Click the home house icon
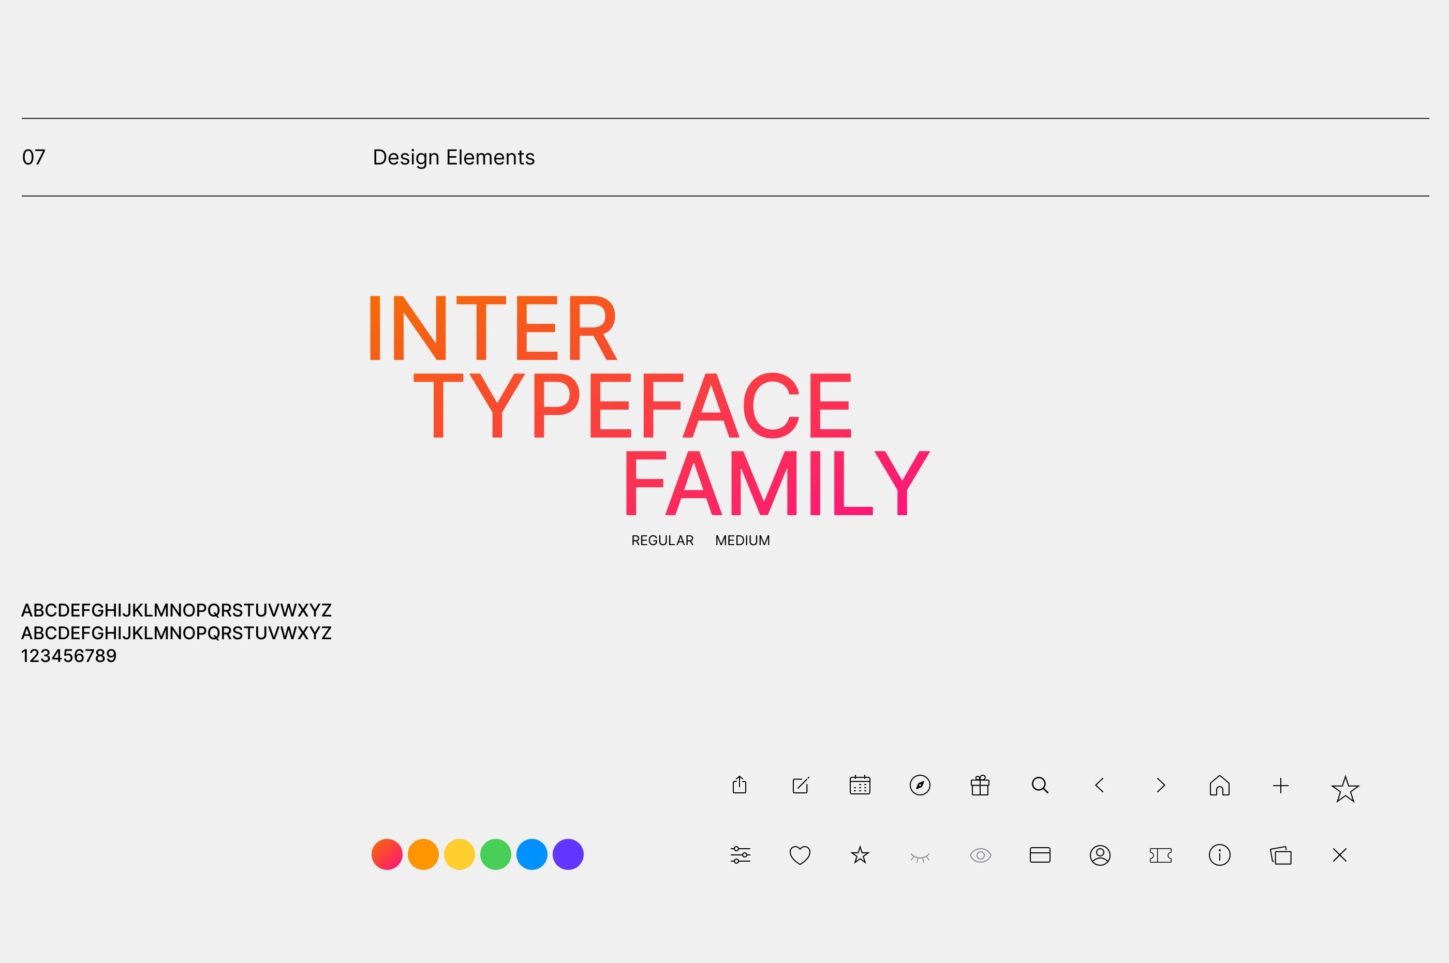The width and height of the screenshot is (1449, 963). click(1220, 785)
